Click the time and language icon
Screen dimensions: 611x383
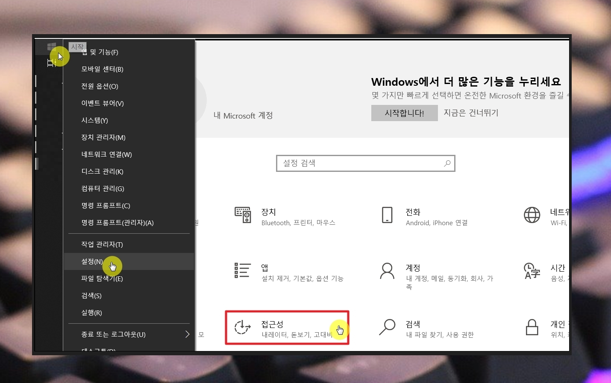[x=532, y=271]
